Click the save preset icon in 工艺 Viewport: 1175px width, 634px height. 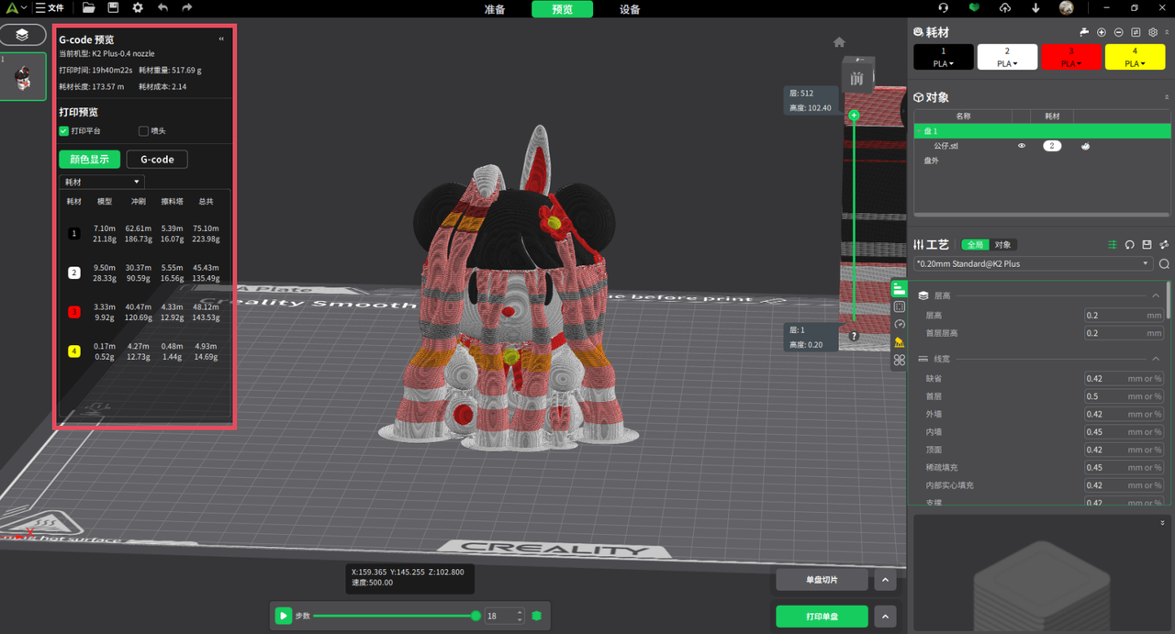pos(1147,245)
